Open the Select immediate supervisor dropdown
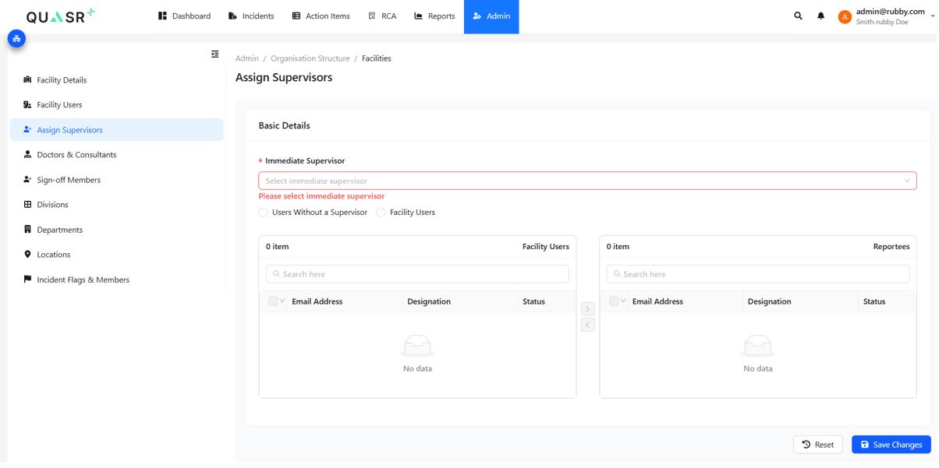 coord(587,180)
